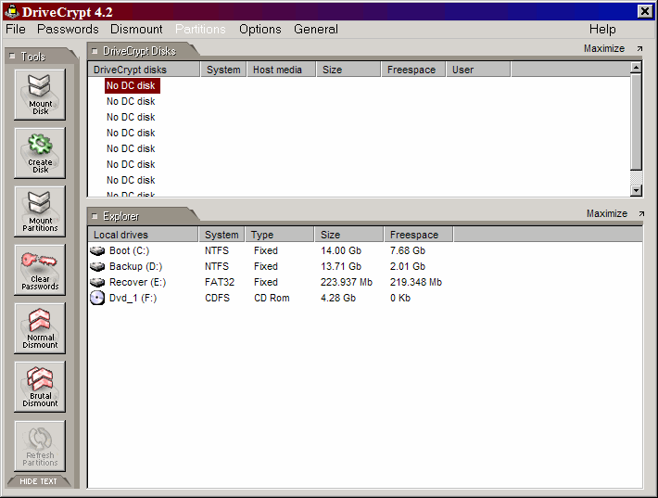Select the second No DC disk row
The image size is (658, 498).
pyautogui.click(x=131, y=101)
